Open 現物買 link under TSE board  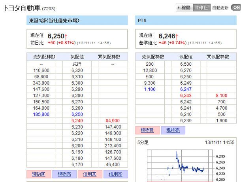pos(39,174)
